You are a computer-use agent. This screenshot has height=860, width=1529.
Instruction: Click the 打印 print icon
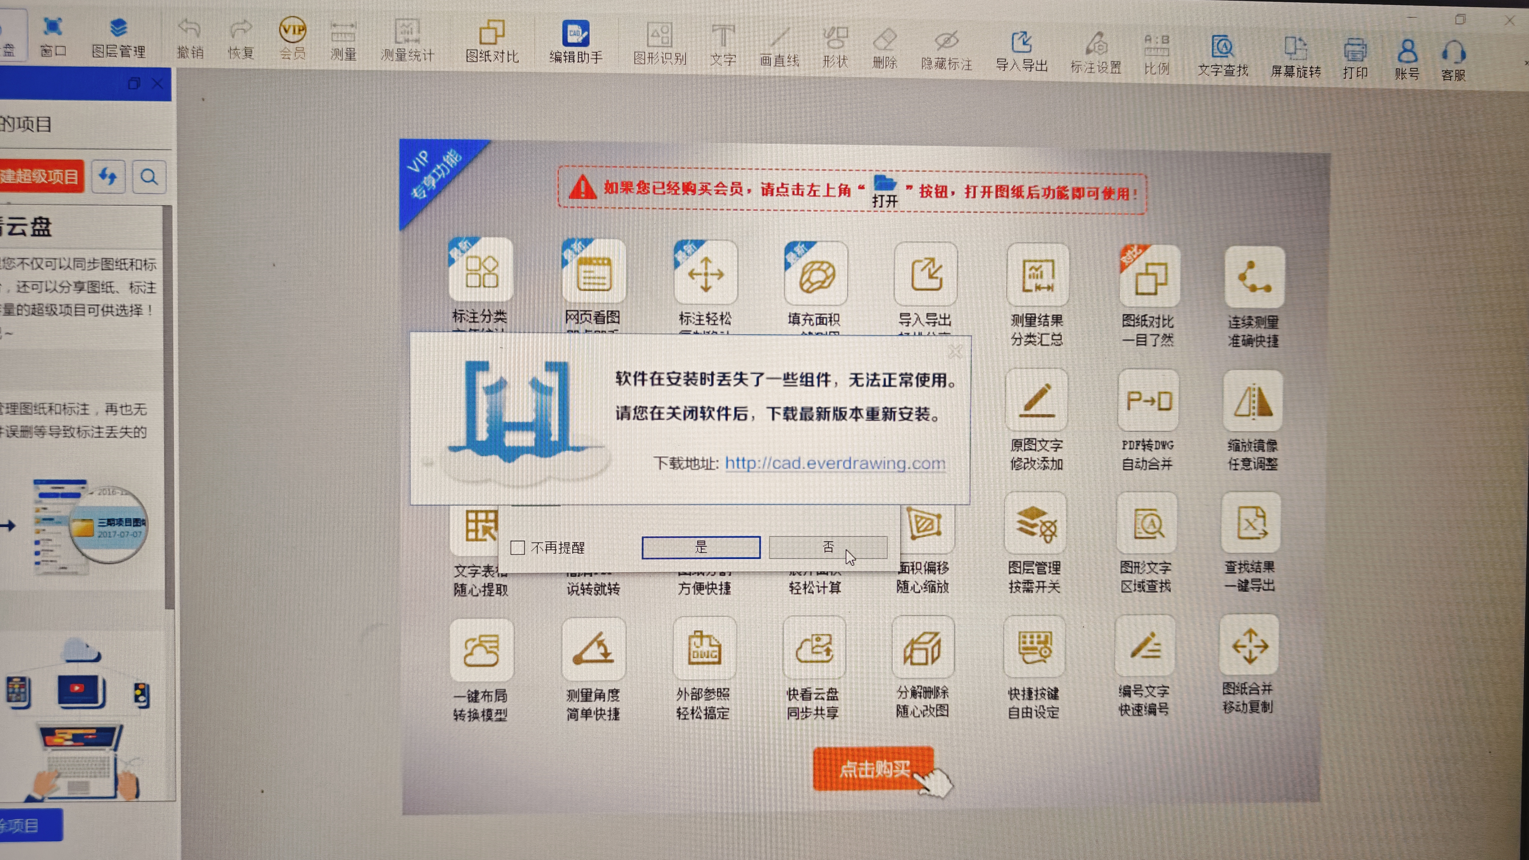[1355, 59]
